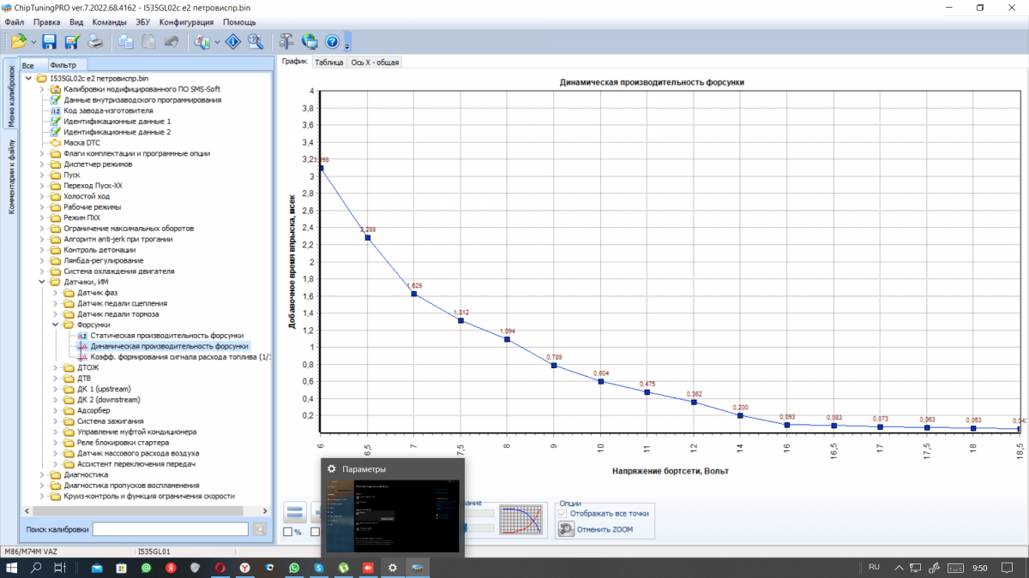Click the save floppy disk icon
The width and height of the screenshot is (1029, 578).
pyautogui.click(x=49, y=41)
